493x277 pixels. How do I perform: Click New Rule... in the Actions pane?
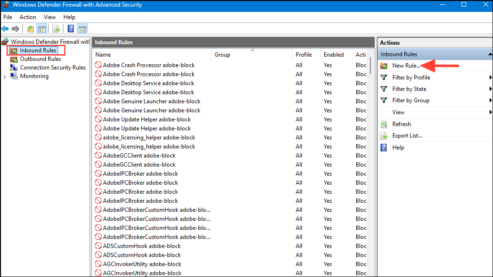406,66
